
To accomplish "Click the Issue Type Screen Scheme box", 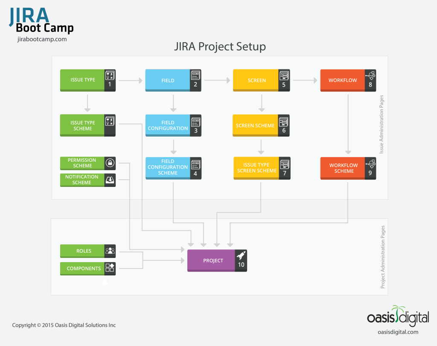I will pos(262,168).
